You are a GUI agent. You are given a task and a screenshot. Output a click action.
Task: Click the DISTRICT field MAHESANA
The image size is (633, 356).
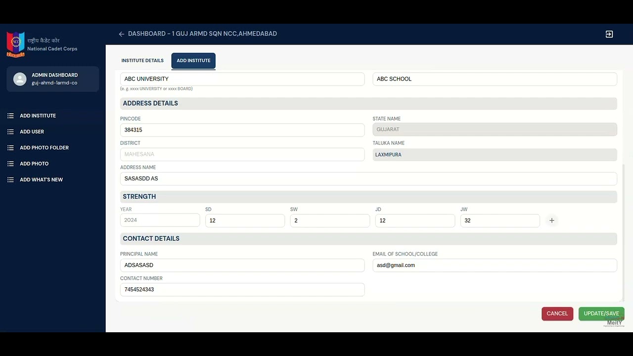tap(242, 154)
